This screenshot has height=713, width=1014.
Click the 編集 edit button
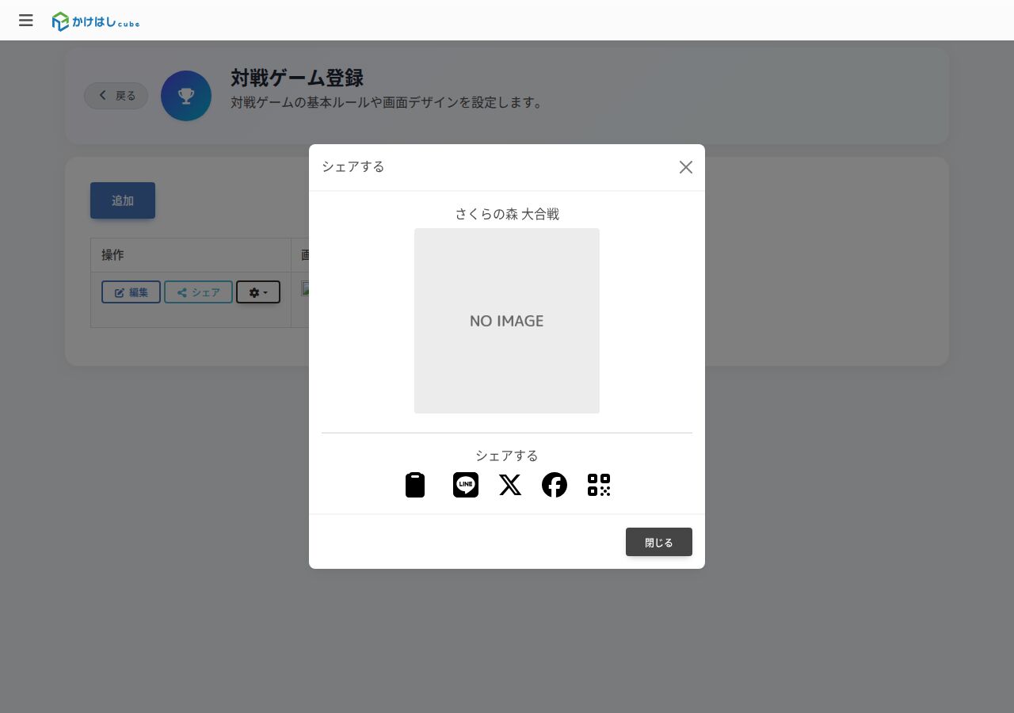click(131, 292)
